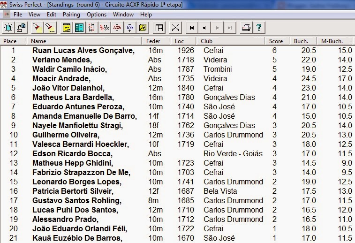Click club Trombini in row 3
Image resolution: width=355 pixels, height=243 pixels.
[x=218, y=69]
